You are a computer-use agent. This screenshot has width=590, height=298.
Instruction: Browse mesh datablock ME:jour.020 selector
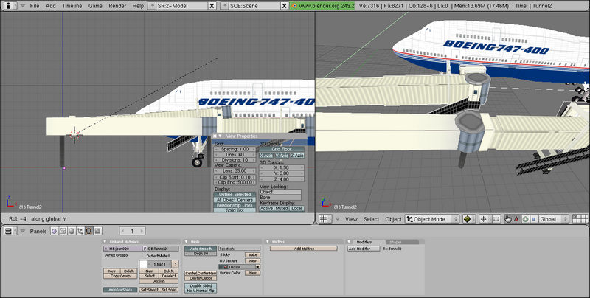coord(105,249)
